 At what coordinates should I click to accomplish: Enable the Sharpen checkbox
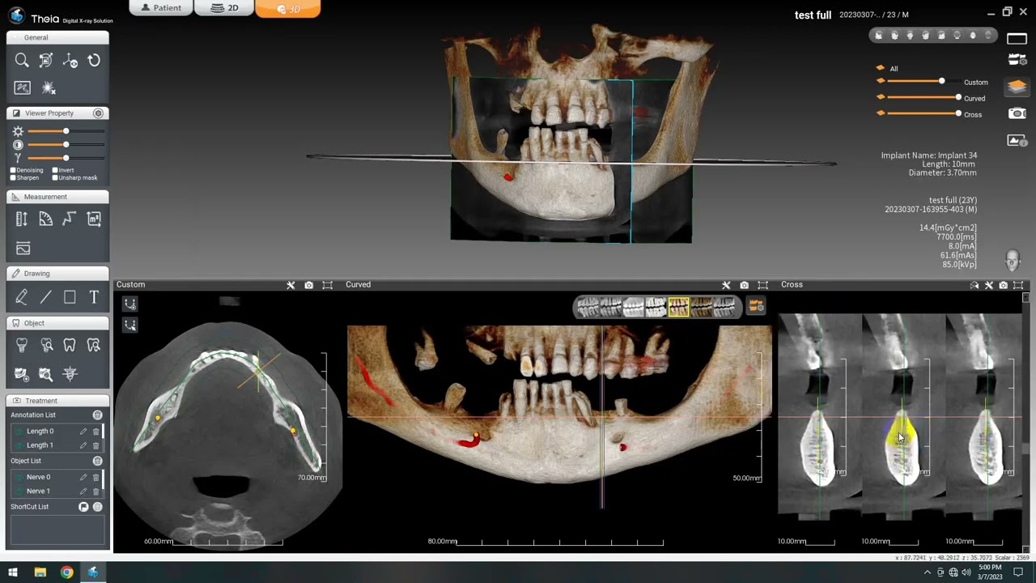[x=13, y=178]
